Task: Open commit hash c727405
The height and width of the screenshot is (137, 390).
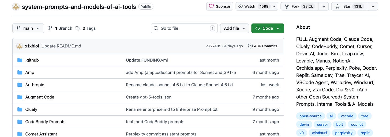Action: click(214, 46)
